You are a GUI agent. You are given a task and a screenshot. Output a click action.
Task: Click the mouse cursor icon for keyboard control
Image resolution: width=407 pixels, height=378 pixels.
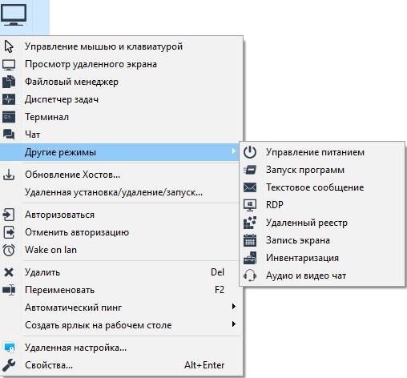(x=9, y=46)
